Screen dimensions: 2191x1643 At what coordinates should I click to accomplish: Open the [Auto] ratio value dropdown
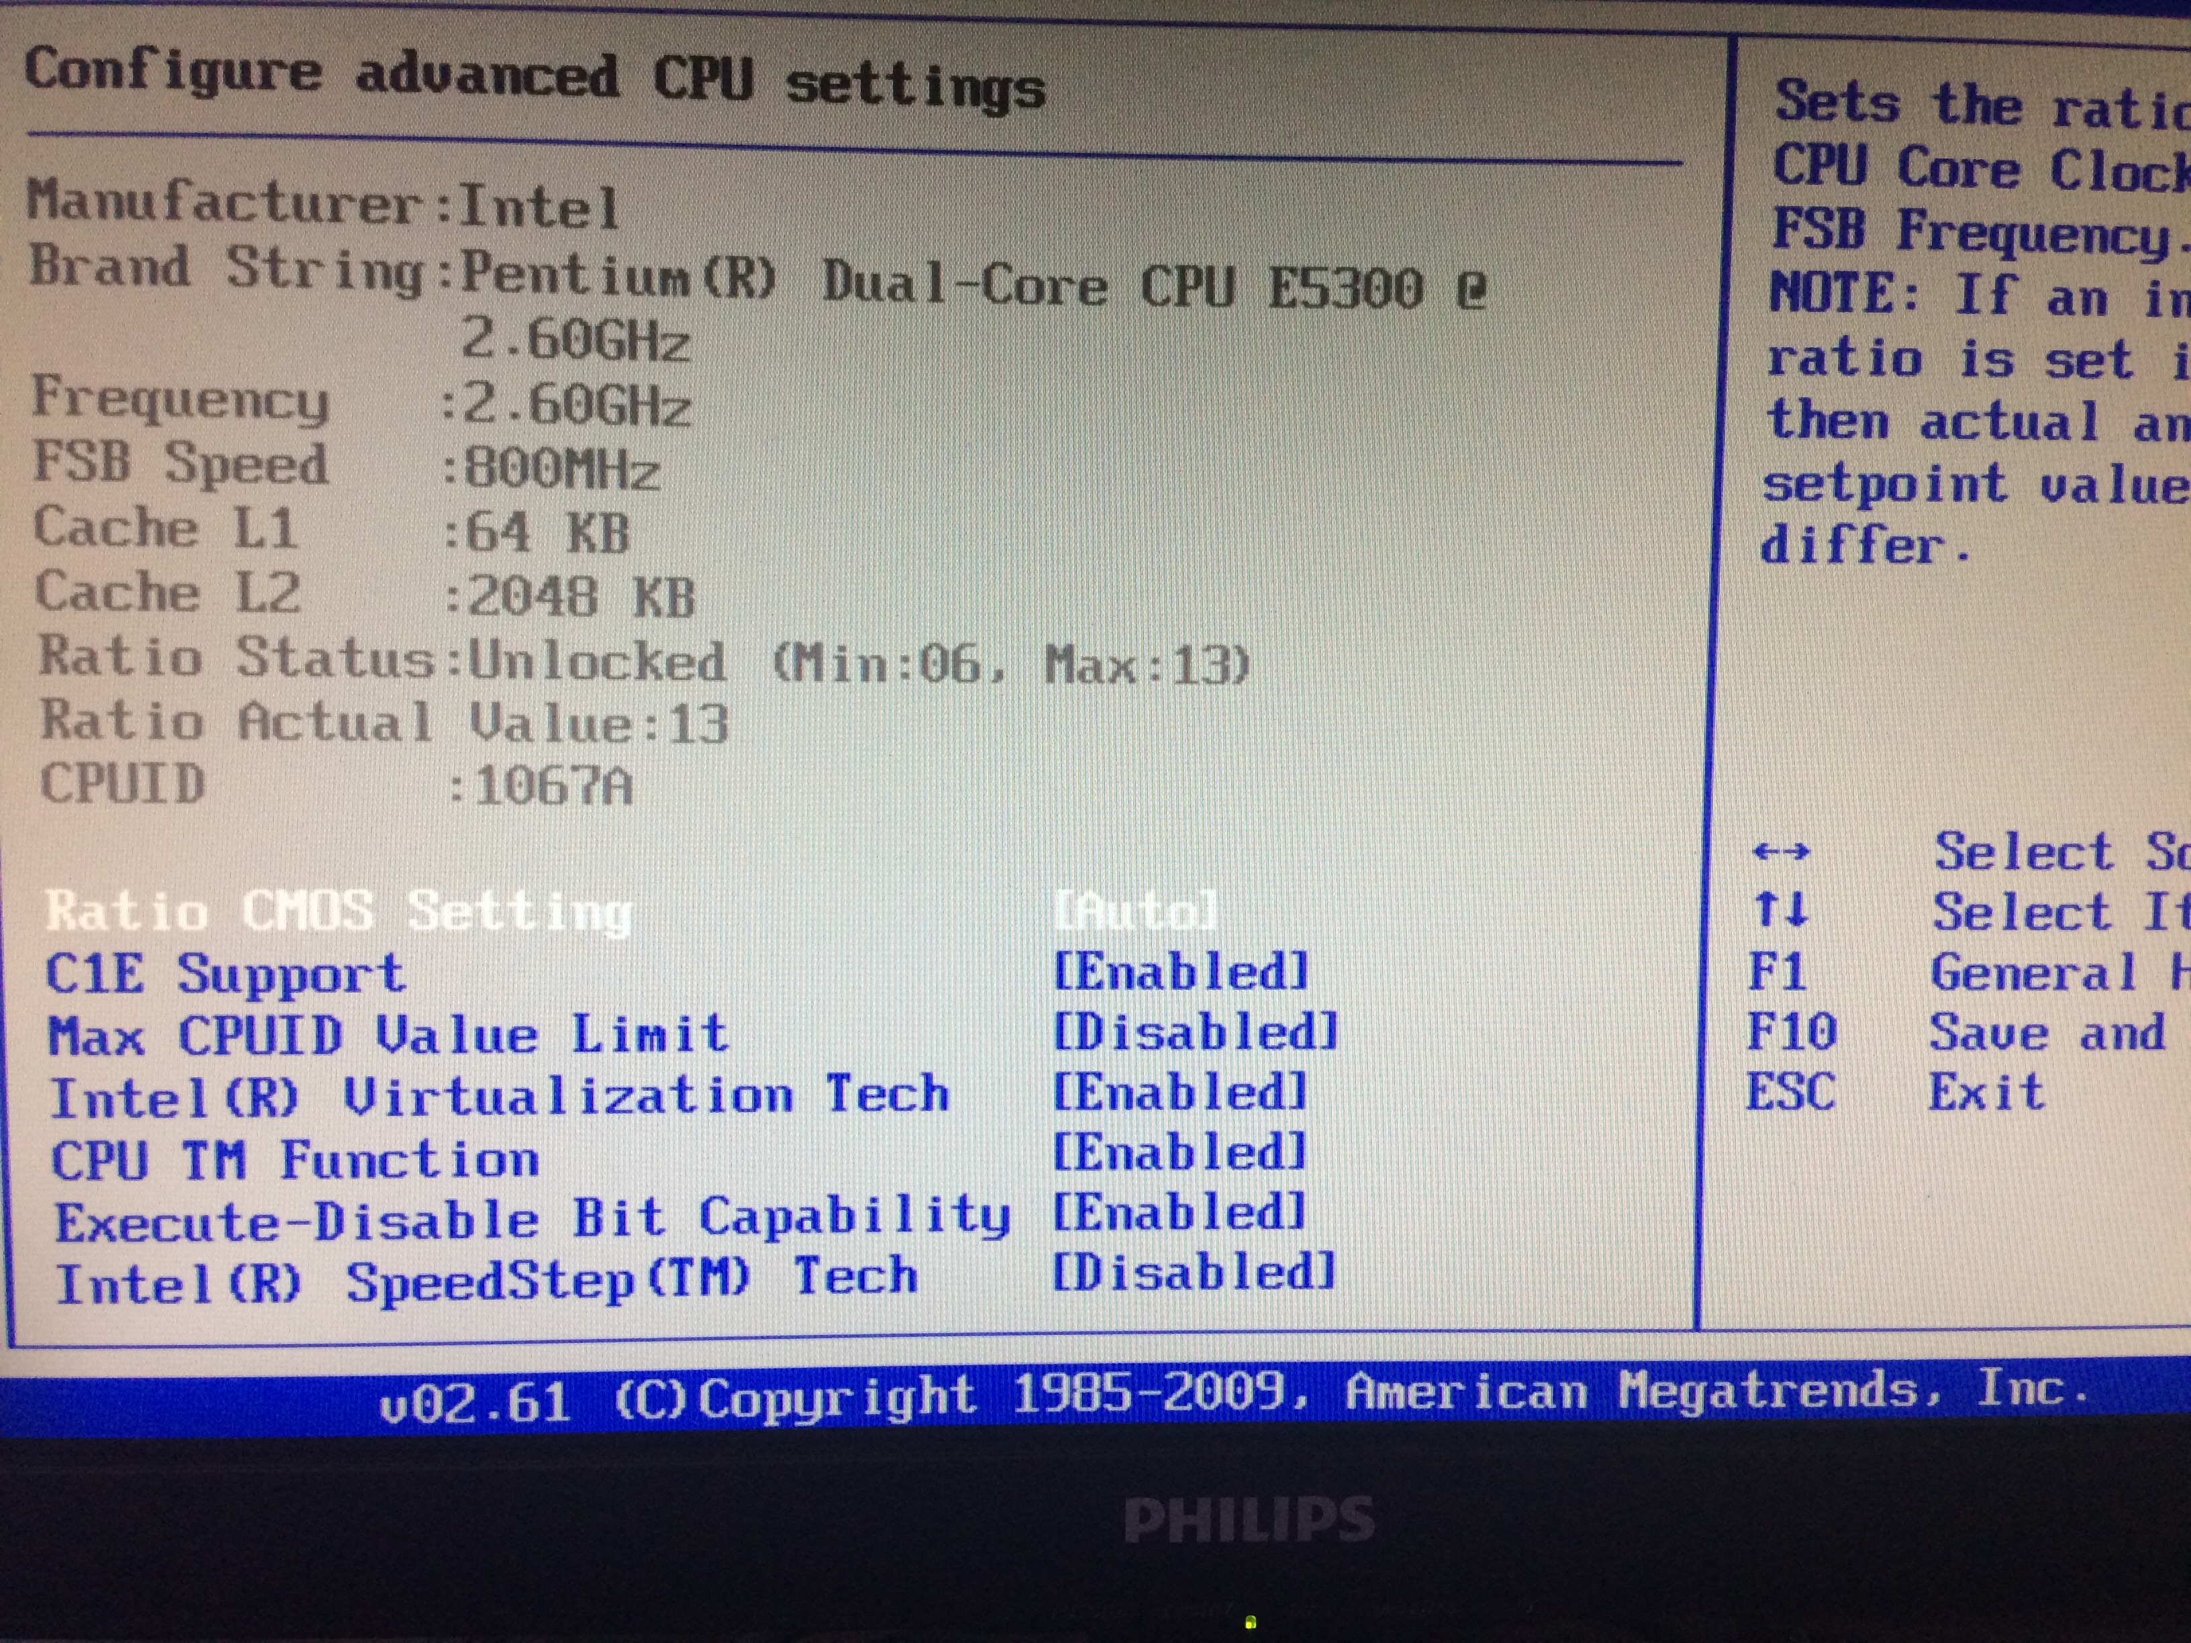click(x=1135, y=910)
